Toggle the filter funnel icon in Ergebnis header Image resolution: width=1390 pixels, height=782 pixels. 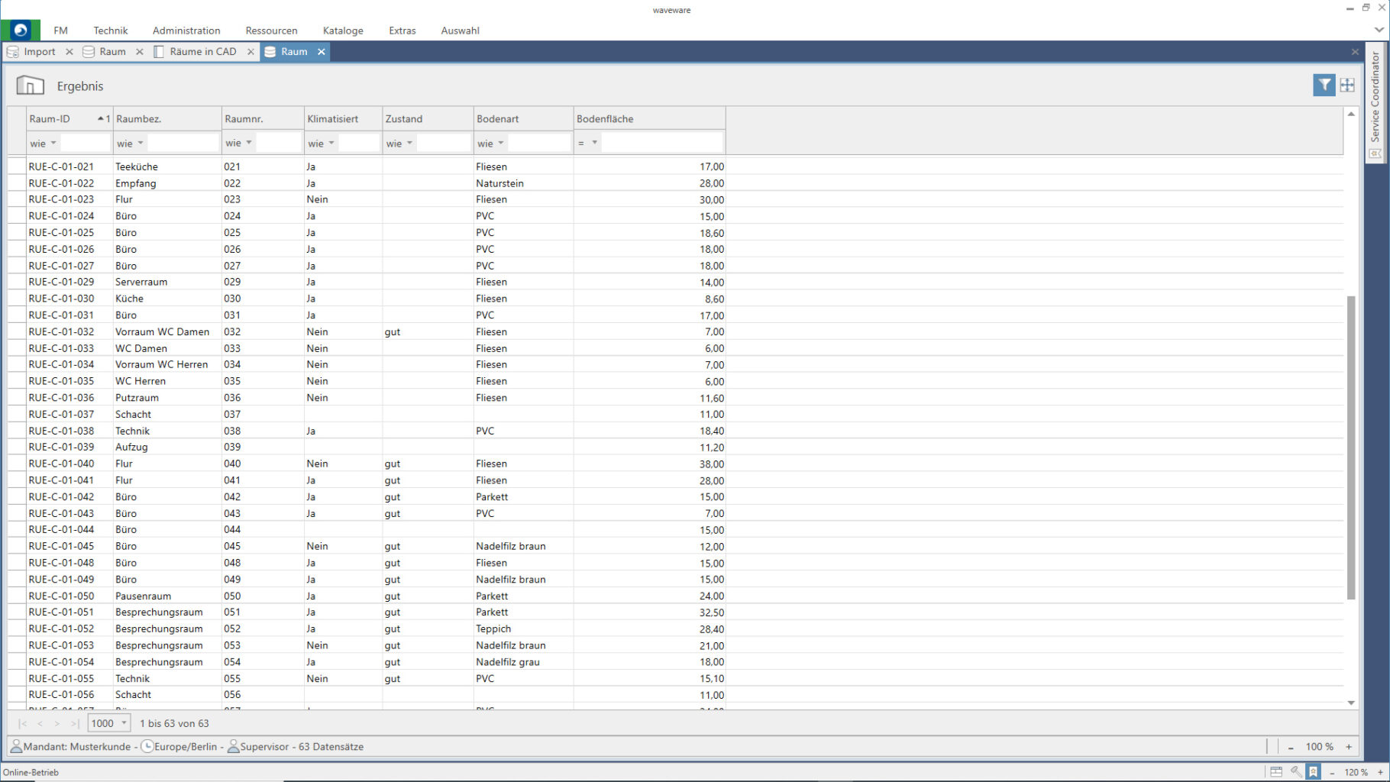(1324, 86)
